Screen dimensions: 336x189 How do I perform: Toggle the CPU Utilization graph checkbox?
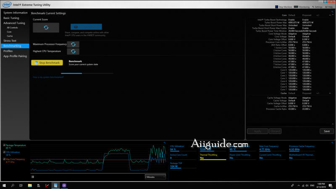4,152
